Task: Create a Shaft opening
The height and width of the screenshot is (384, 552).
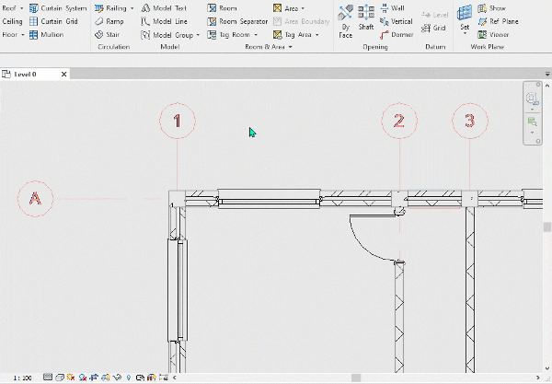Action: (366, 17)
